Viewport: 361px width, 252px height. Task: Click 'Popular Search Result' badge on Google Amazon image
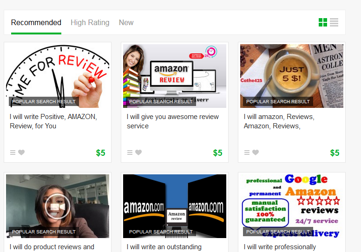pos(278,232)
